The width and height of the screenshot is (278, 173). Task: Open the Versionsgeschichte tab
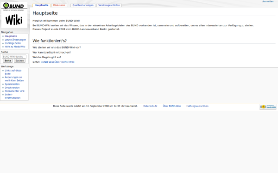pos(109,5)
